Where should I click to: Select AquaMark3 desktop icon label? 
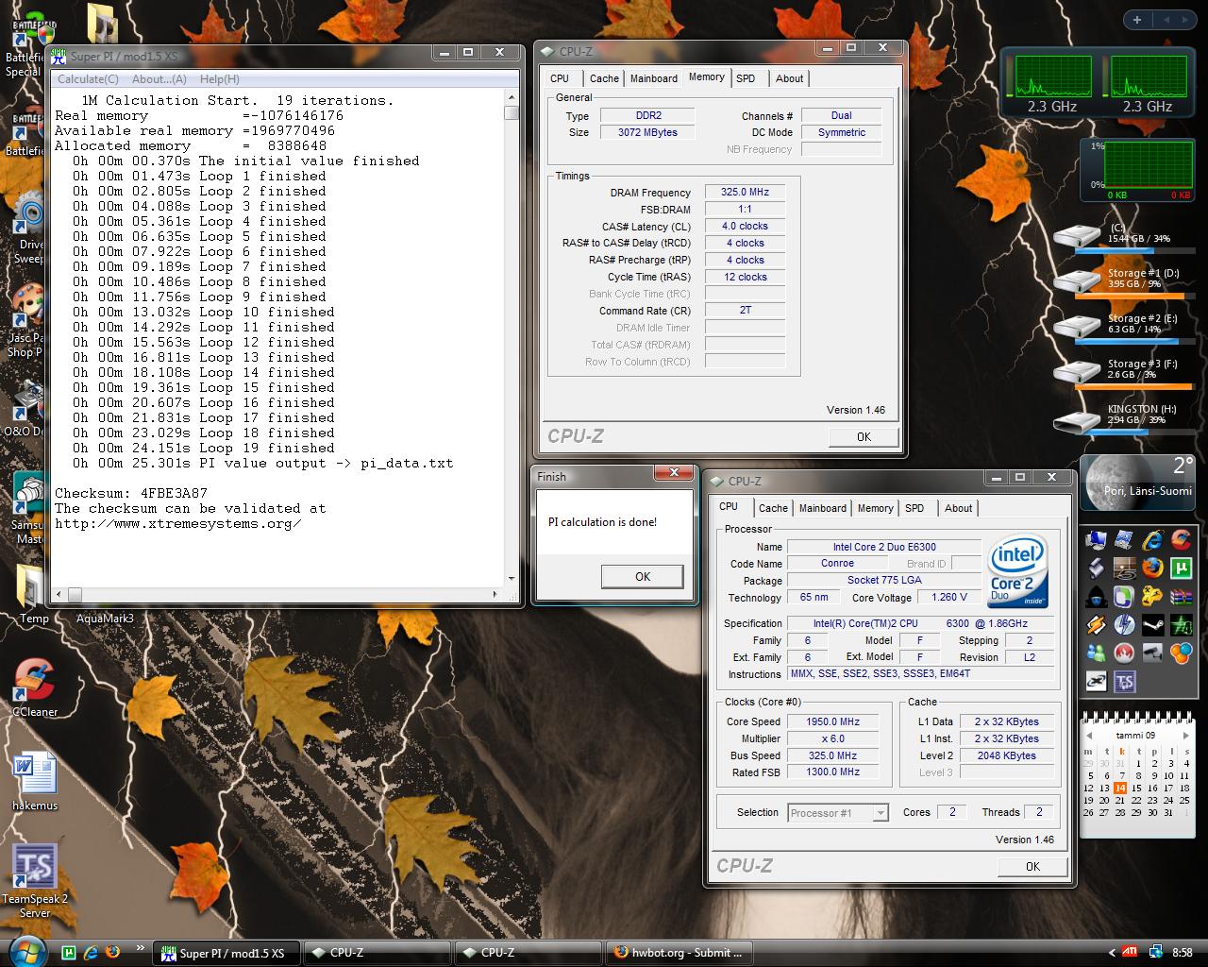pos(105,619)
